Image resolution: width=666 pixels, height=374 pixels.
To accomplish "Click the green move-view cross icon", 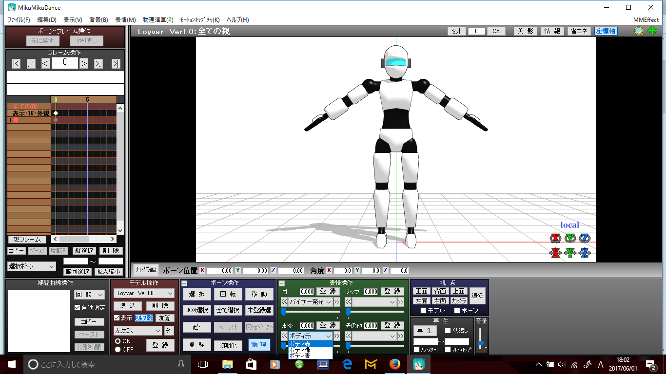I will (x=652, y=31).
